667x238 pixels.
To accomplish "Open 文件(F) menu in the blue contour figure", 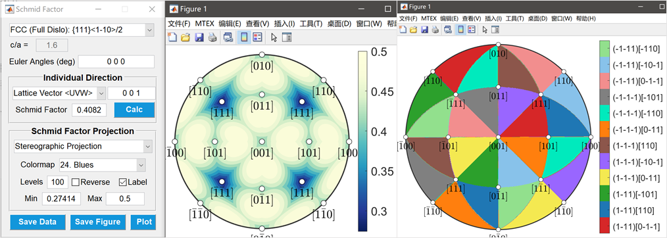I will pyautogui.click(x=179, y=24).
